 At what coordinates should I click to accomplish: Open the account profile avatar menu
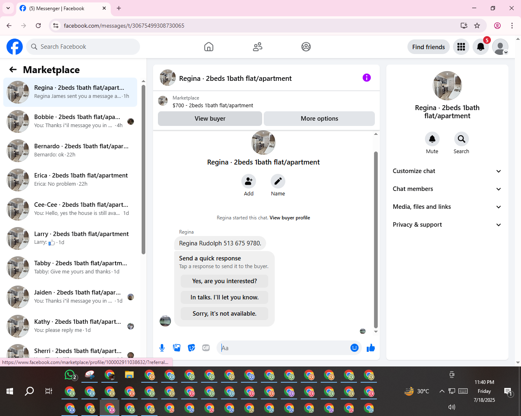[500, 47]
